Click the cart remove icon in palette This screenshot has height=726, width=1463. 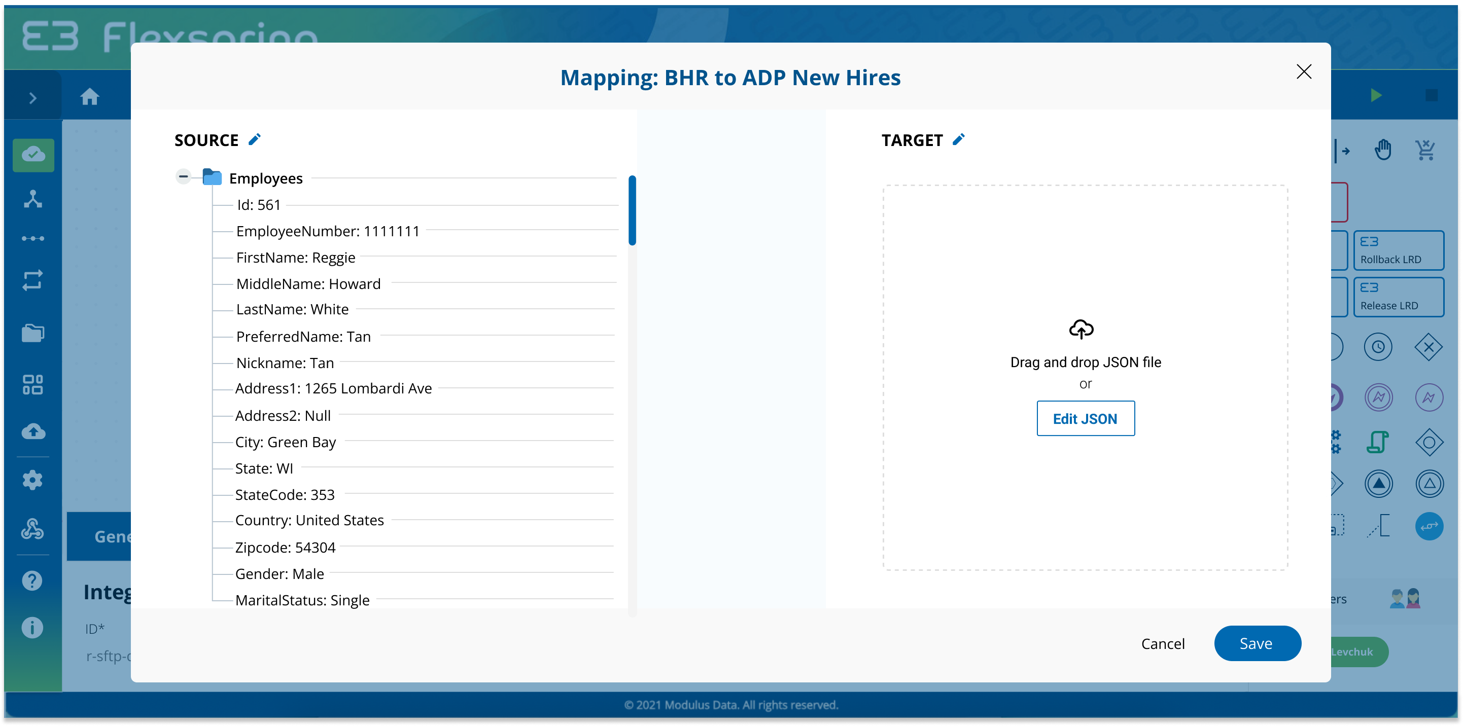(1426, 151)
